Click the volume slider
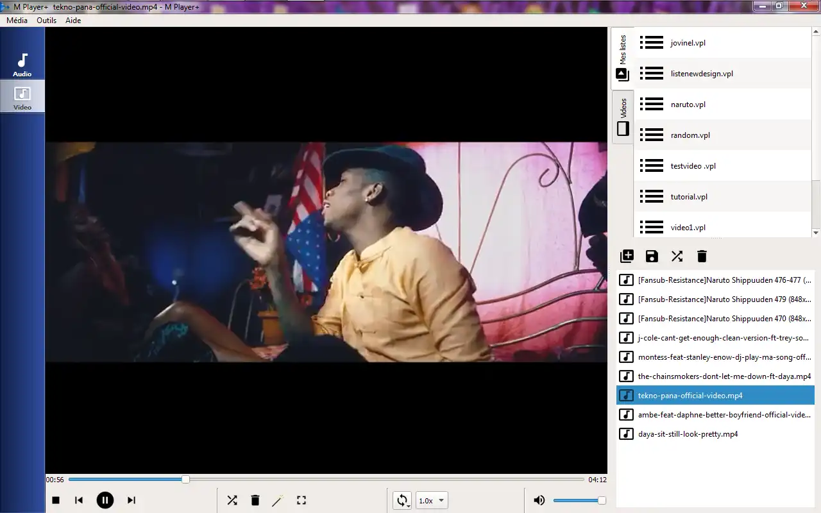Image resolution: width=821 pixels, height=513 pixels. (579, 500)
